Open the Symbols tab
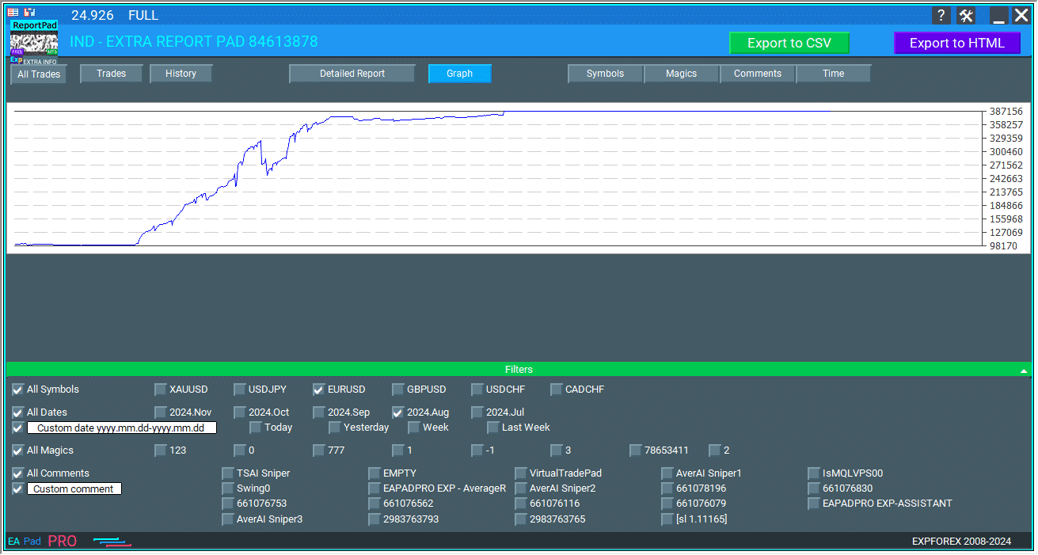 click(x=605, y=74)
